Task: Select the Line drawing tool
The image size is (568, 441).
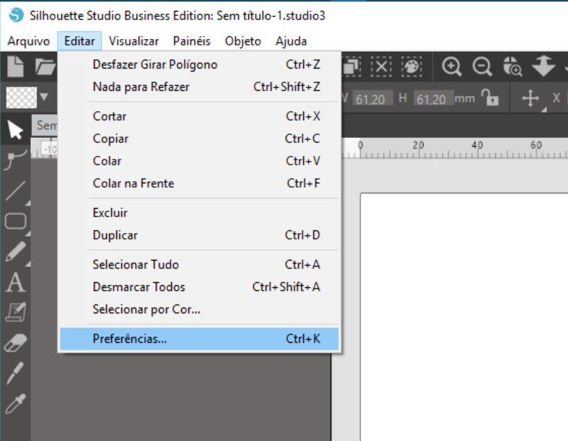Action: point(16,191)
